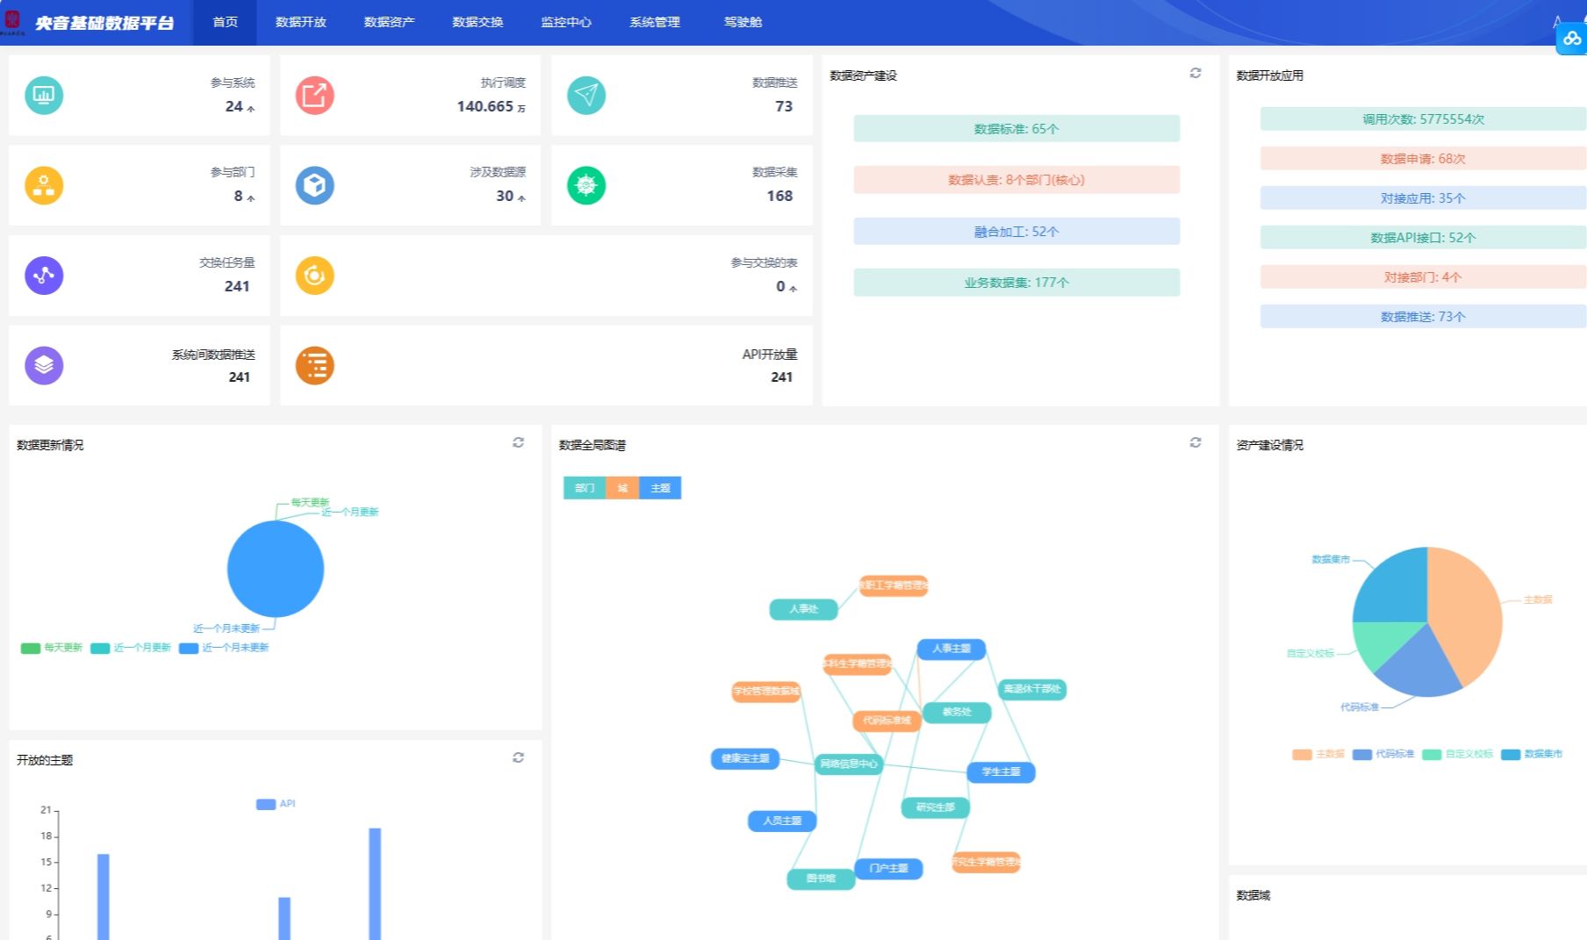1587x940 pixels.
Task: Toggle the 主数据 legend in asset pie
Action: click(1318, 754)
